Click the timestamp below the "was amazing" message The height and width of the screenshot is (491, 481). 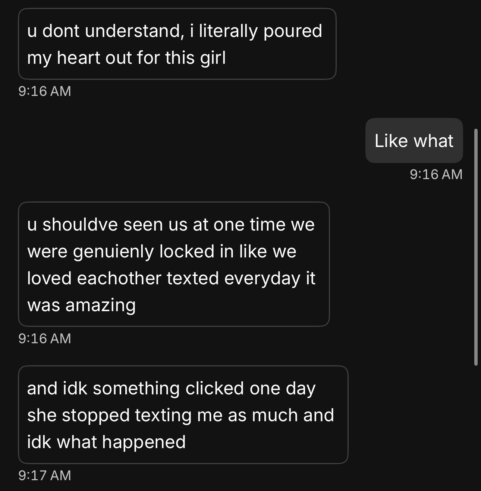(x=44, y=338)
